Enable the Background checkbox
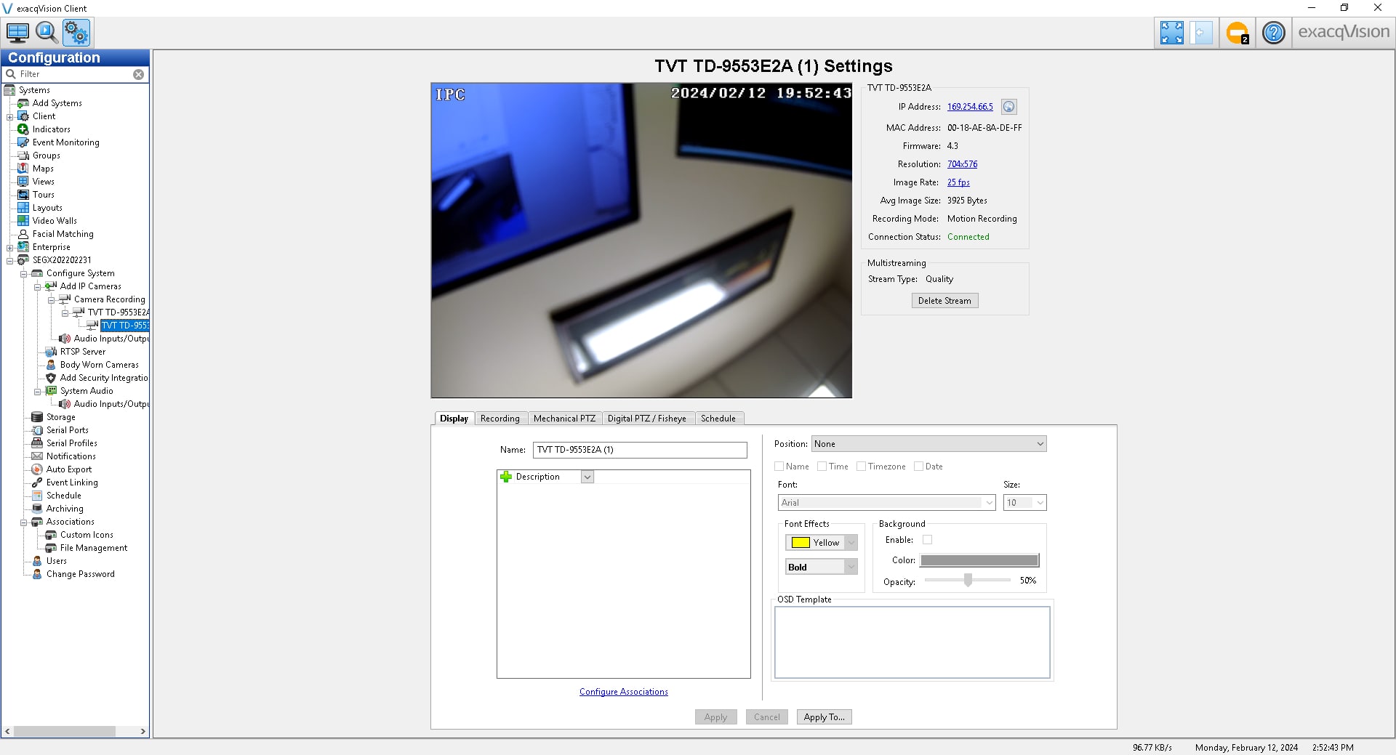This screenshot has height=755, width=1396. pos(927,540)
